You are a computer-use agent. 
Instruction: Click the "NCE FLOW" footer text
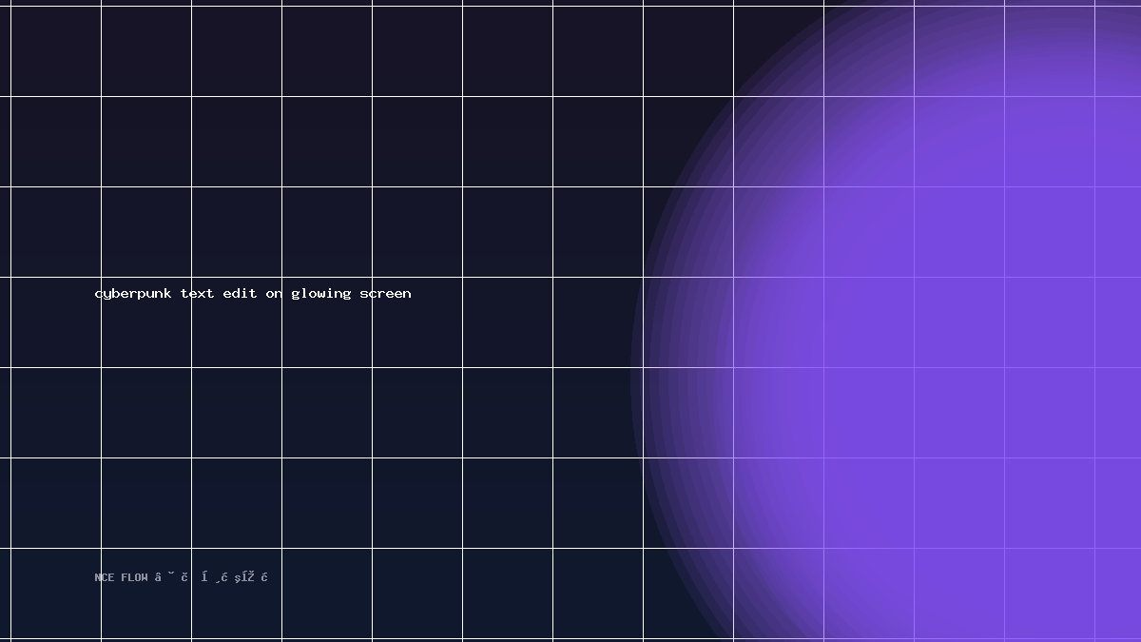click(x=122, y=577)
